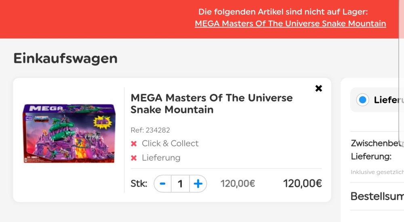Screen dimensions: 404x222
Task: Click the red X beside Lieferung availability
Action: tap(134, 158)
